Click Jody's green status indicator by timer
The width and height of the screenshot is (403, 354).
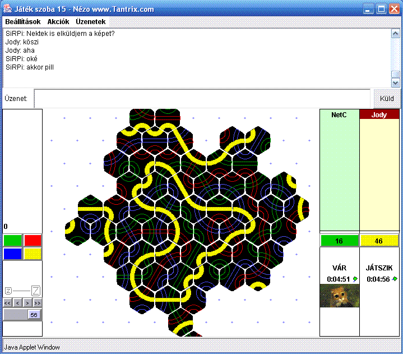coord(395,279)
